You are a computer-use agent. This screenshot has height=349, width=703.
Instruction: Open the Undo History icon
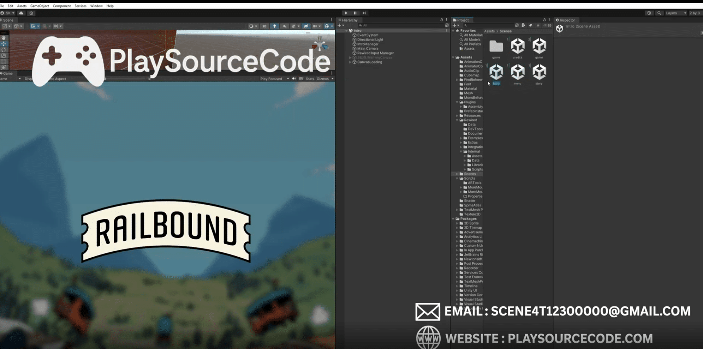click(649, 13)
